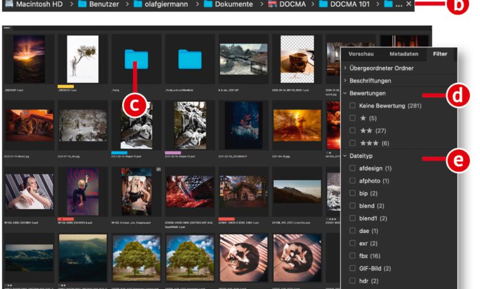480x289 pixels.
Task: Click the DOCMA 101 folder icon
Action: (322, 4)
